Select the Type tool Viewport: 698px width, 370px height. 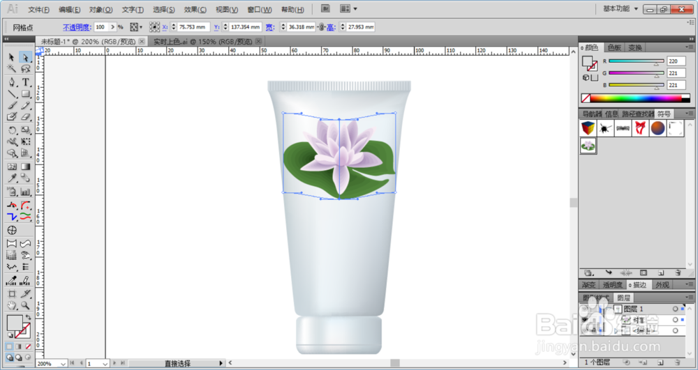[x=25, y=82]
